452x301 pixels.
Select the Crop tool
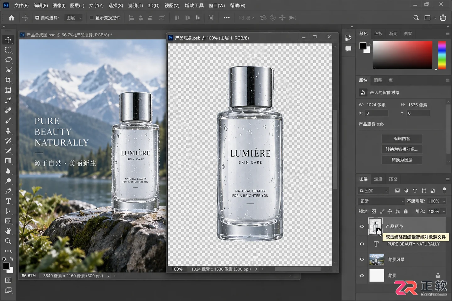8,80
